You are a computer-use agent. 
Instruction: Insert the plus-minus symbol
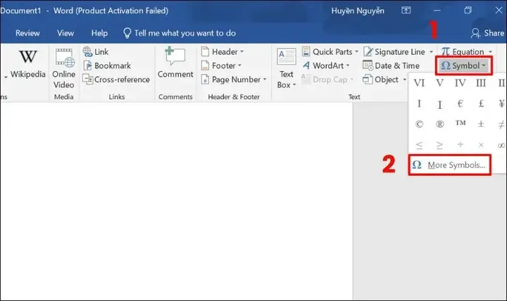click(481, 124)
